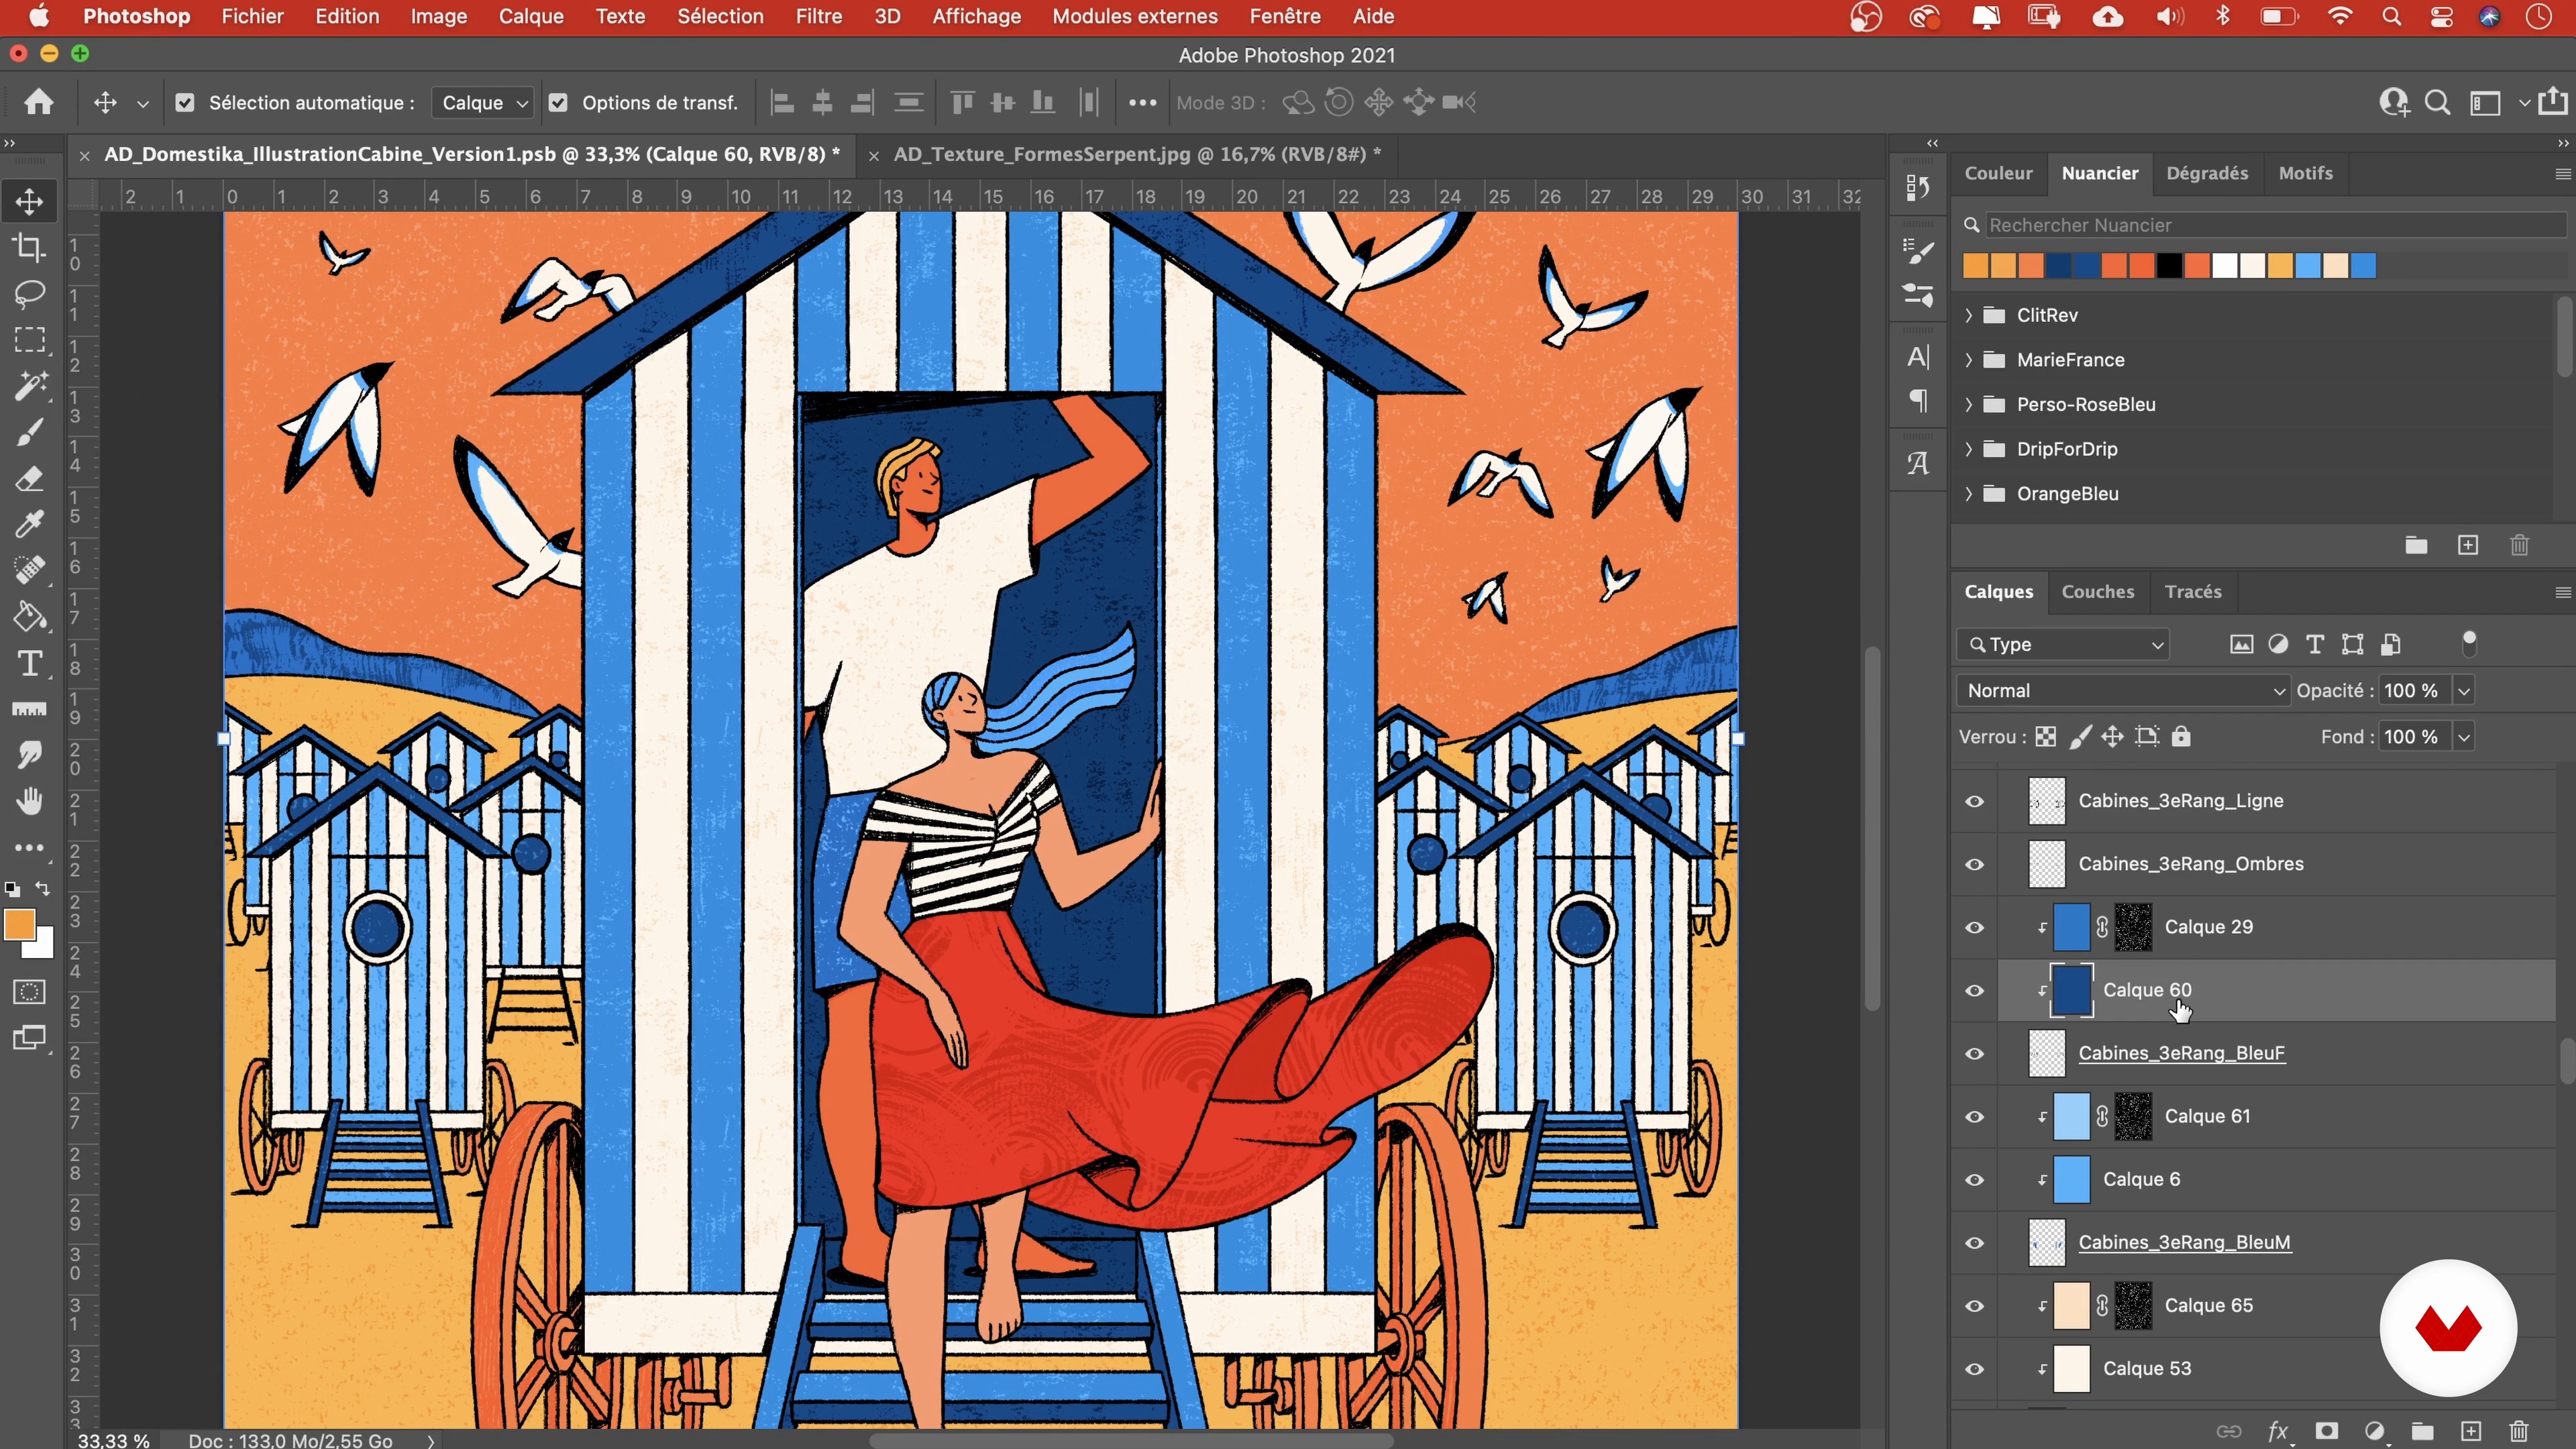
Task: Switch to AD_Texture_FormesSerpent.jpg document tab
Action: [x=1137, y=154]
